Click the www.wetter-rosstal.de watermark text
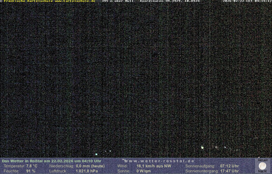The height and width of the screenshot is (174, 272). 159,161
